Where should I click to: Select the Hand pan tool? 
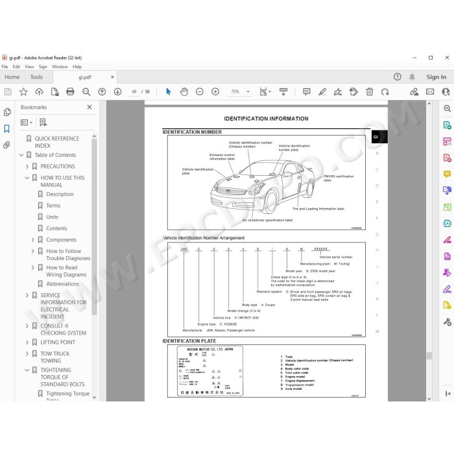184,92
